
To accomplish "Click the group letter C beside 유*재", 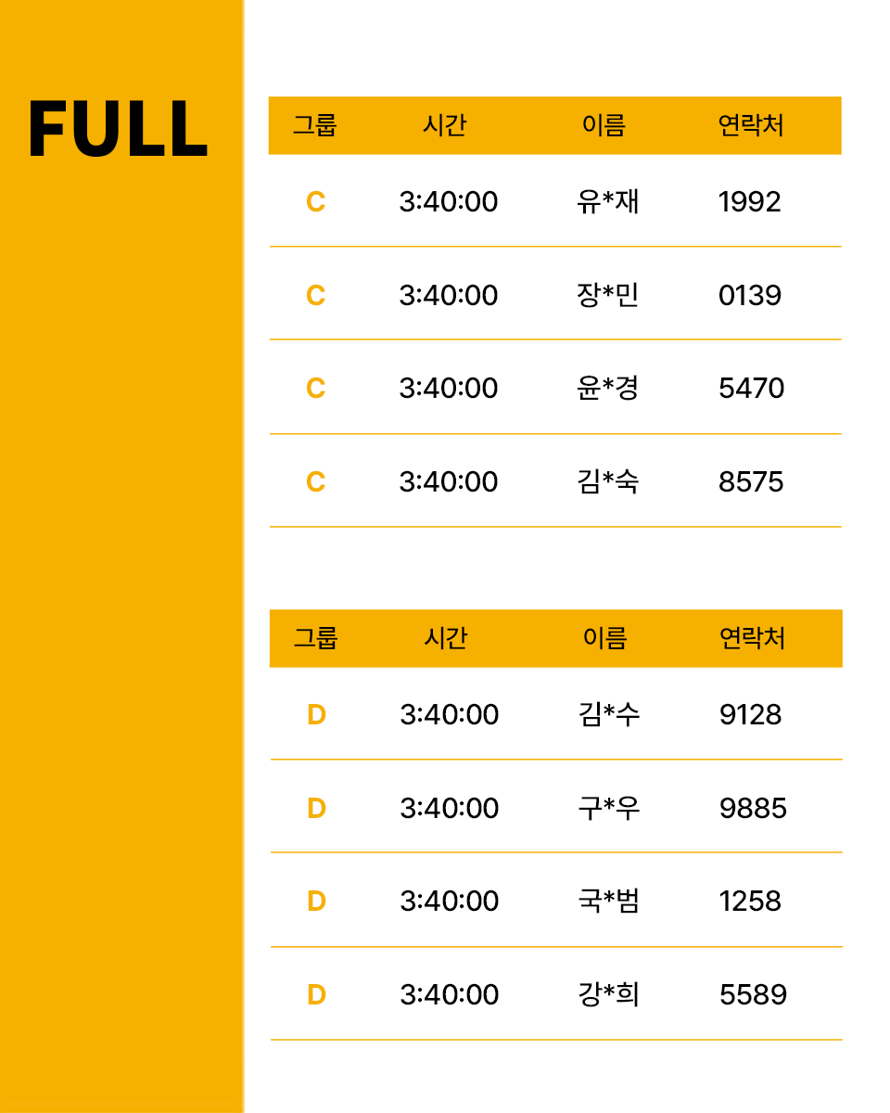I will [315, 201].
